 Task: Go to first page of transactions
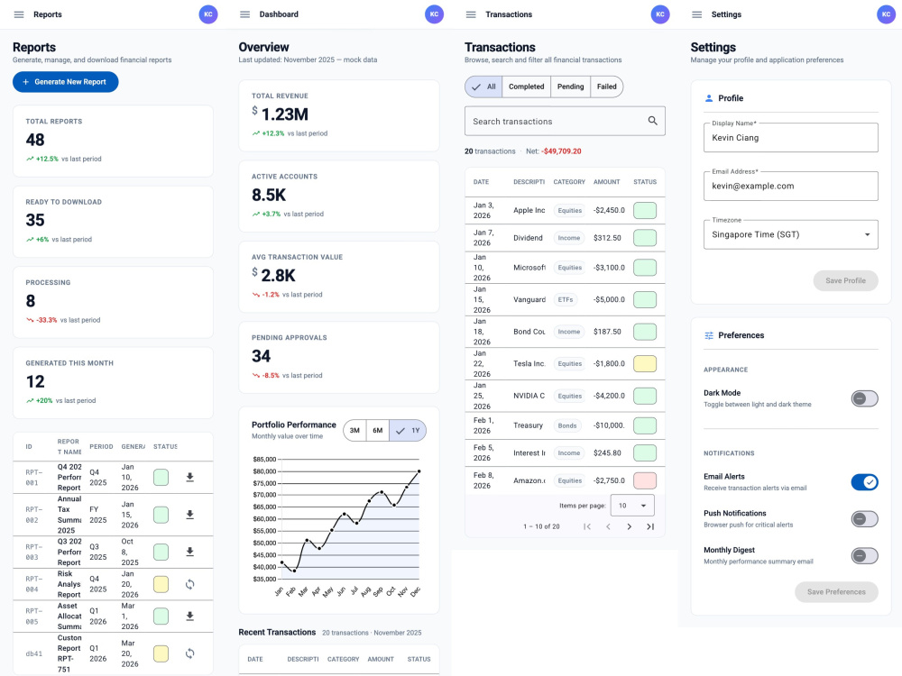coord(587,526)
